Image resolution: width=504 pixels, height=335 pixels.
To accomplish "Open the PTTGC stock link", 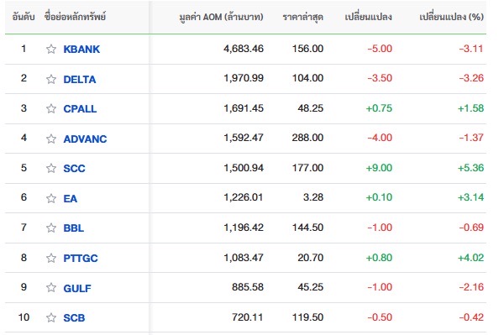I will pyautogui.click(x=81, y=259).
